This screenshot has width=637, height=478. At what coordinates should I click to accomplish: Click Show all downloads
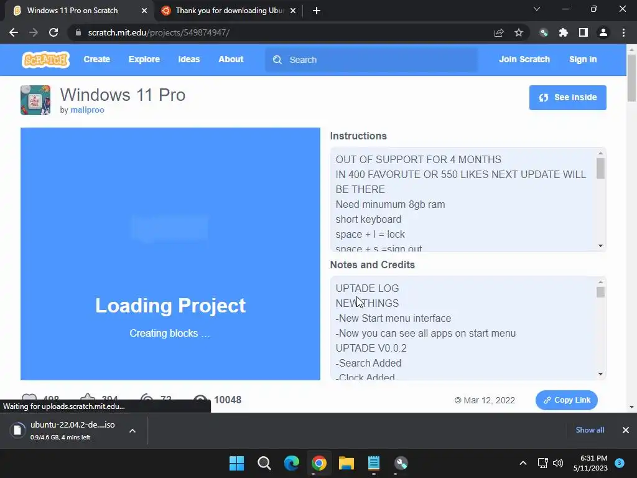[x=590, y=430]
